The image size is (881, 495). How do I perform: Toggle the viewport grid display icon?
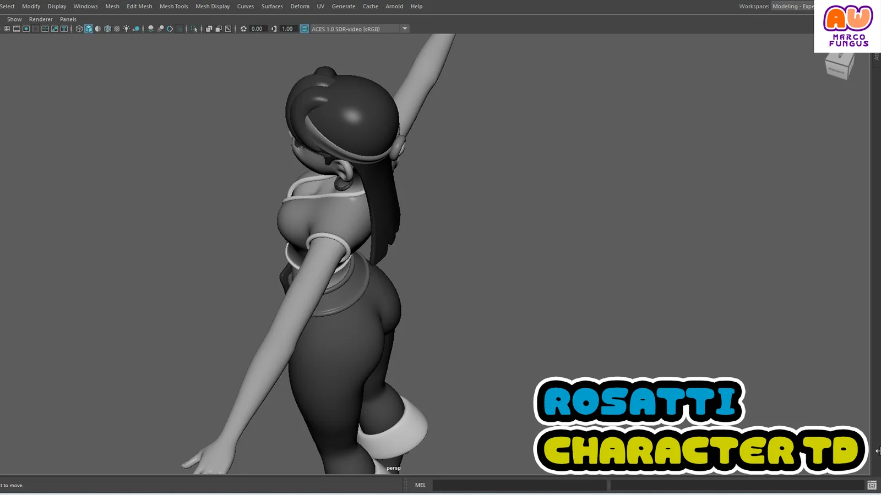tap(7, 29)
